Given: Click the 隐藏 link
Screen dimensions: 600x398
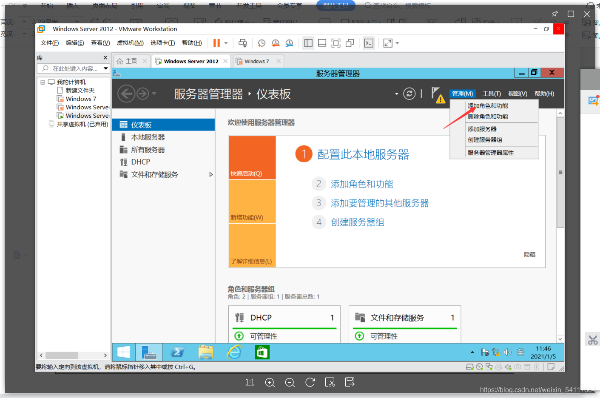Looking at the screenshot, I should [530, 254].
